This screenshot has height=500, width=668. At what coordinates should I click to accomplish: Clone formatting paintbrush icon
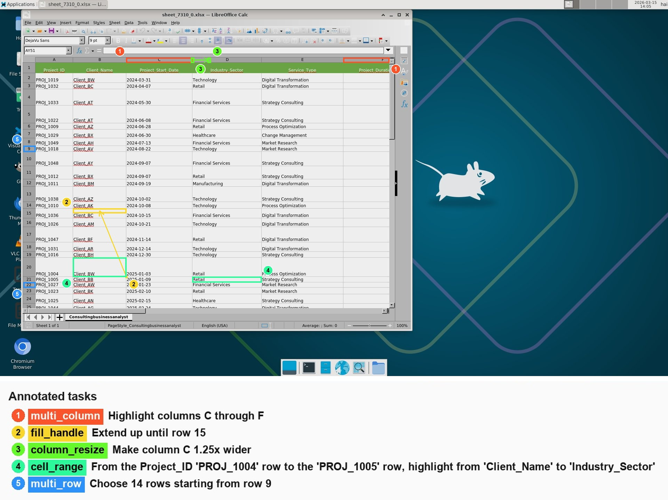[x=124, y=31]
